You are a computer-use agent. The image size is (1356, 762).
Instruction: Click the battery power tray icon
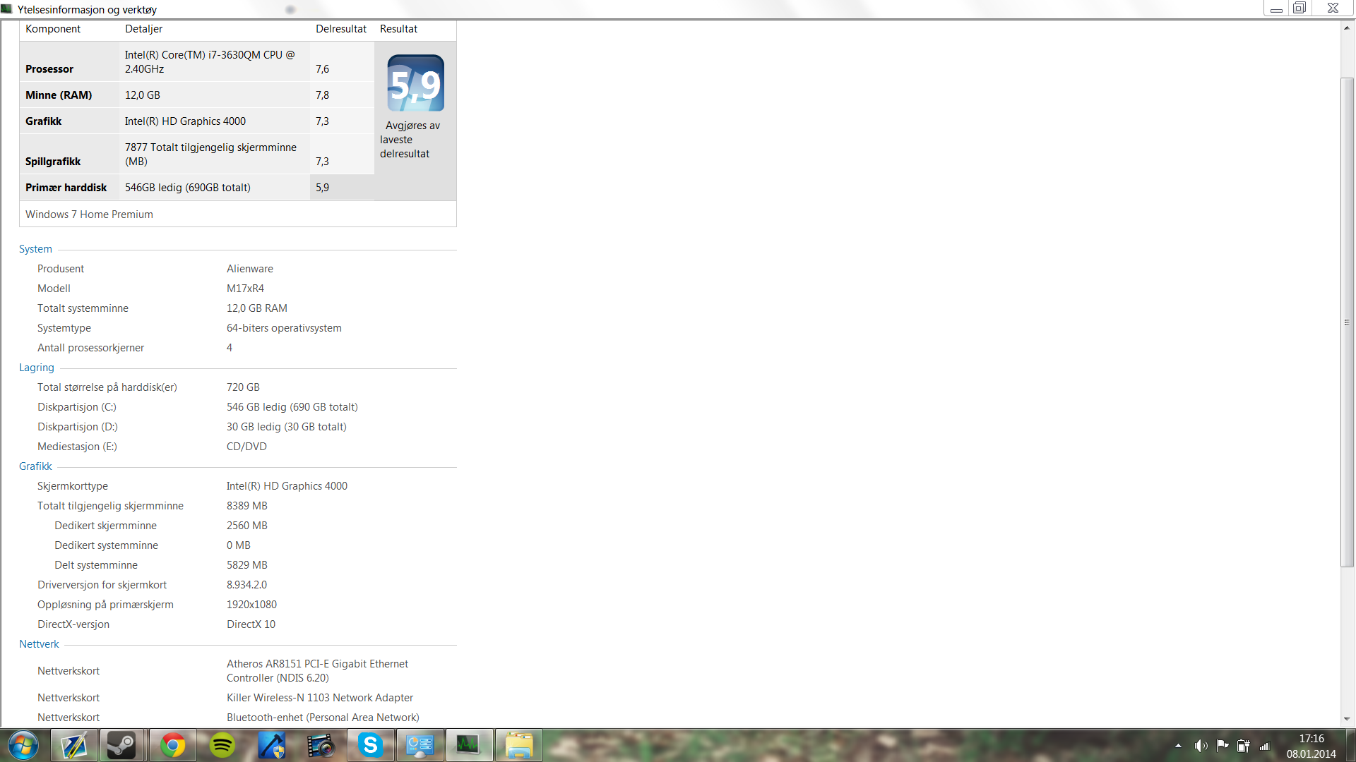[x=1244, y=746]
